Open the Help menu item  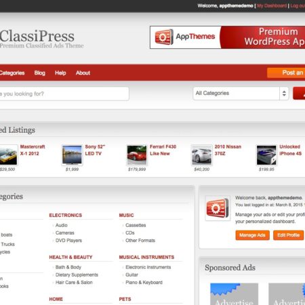[x=60, y=73]
